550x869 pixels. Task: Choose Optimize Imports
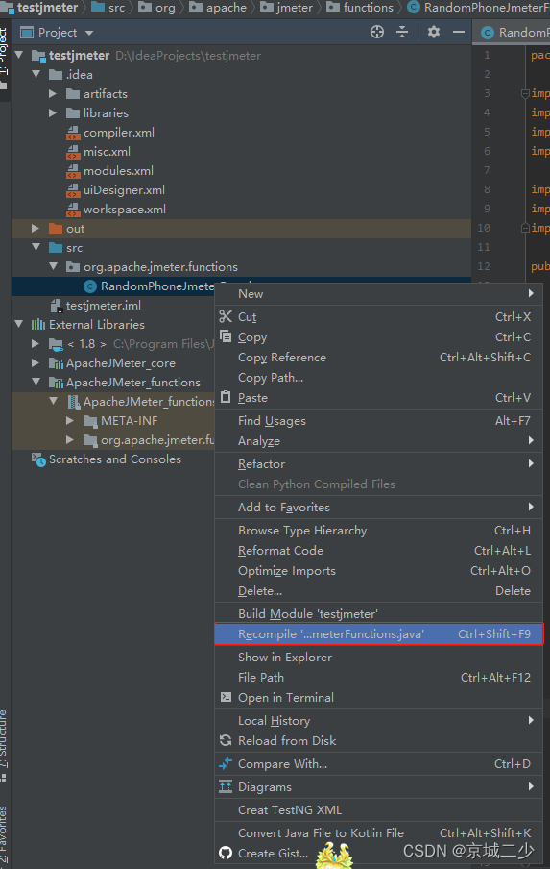pyautogui.click(x=378, y=571)
